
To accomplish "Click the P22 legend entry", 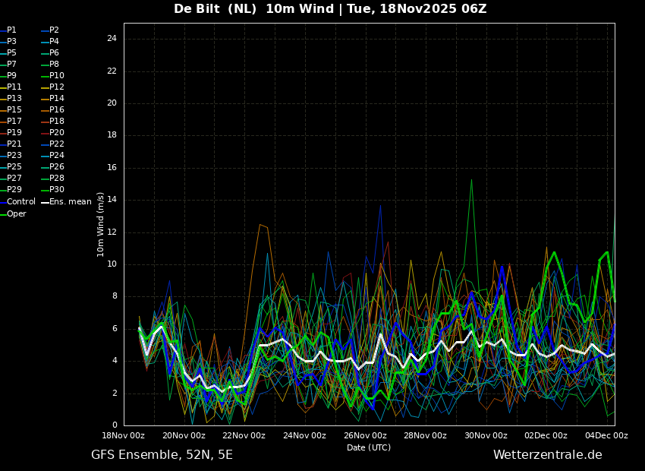I will click(x=52, y=144).
